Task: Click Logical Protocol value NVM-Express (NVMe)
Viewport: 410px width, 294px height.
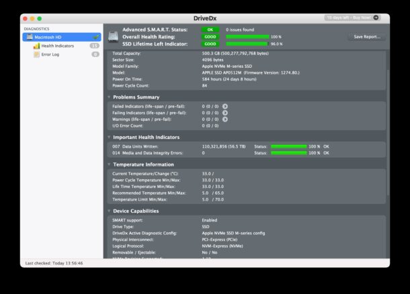Action: coord(222,246)
